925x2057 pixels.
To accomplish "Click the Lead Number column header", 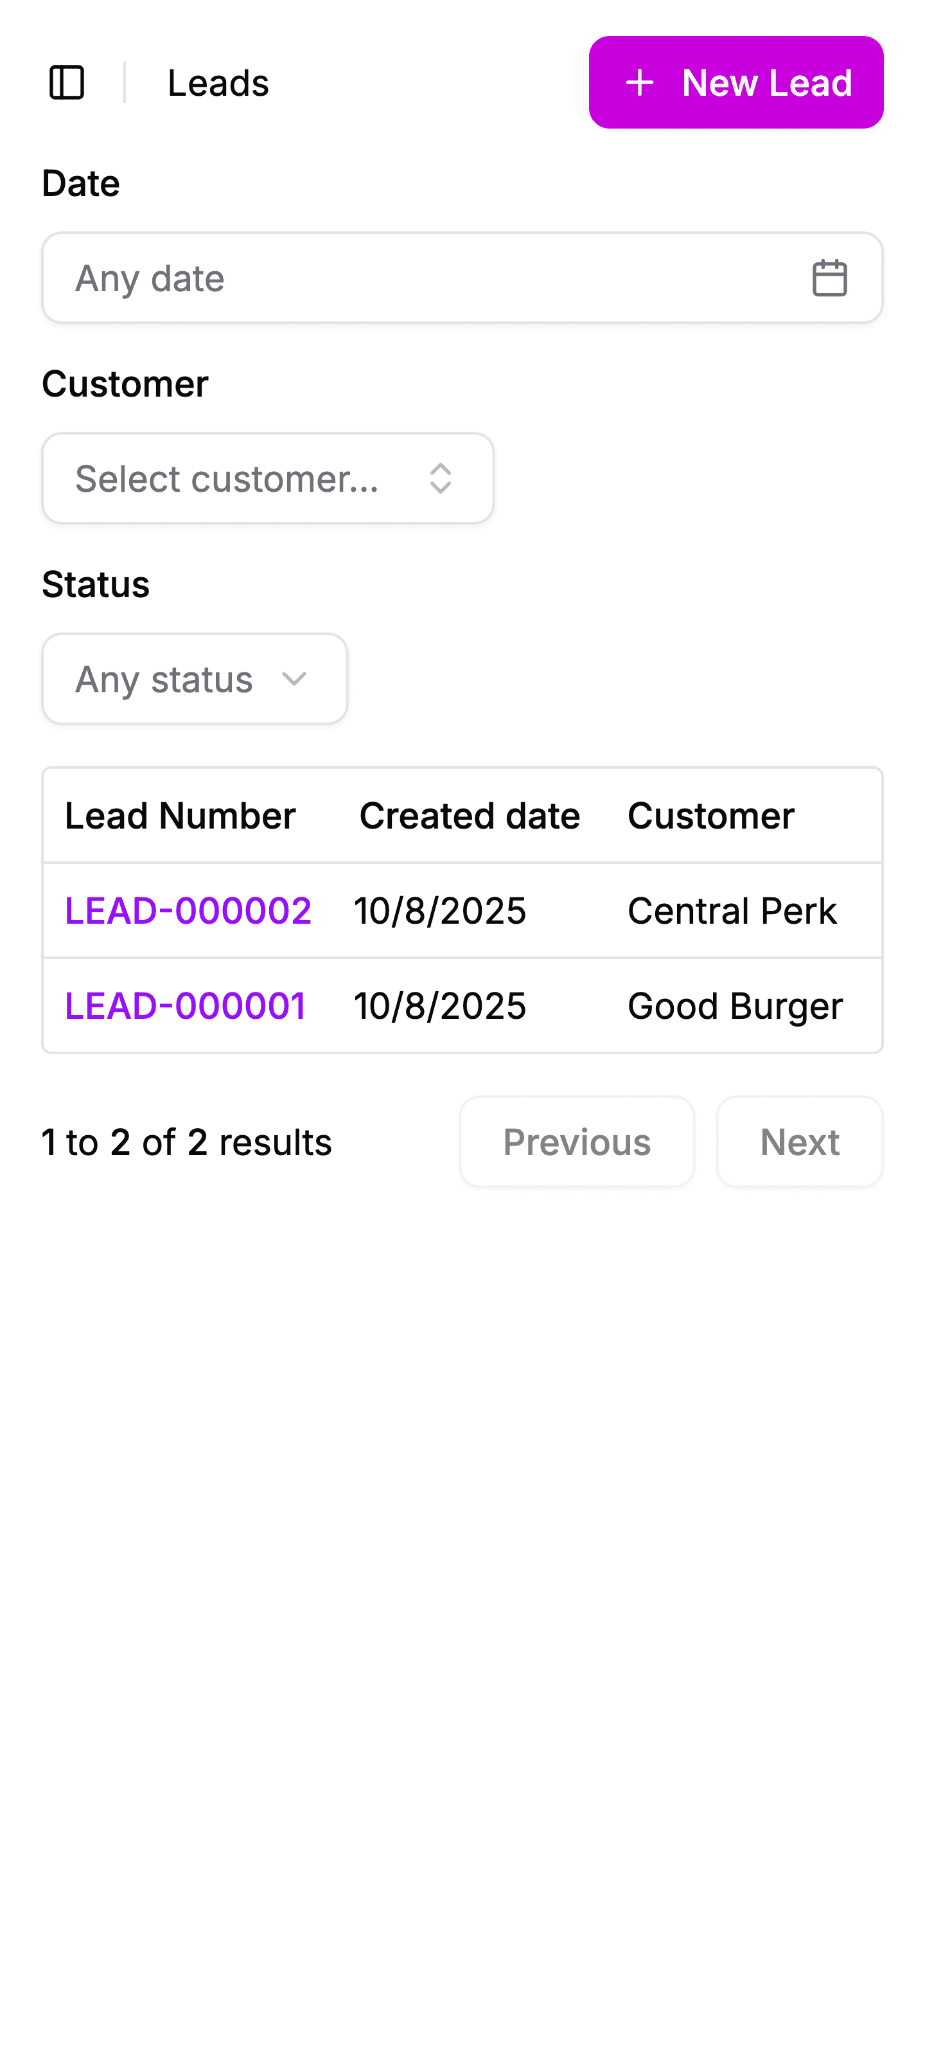I will [181, 815].
